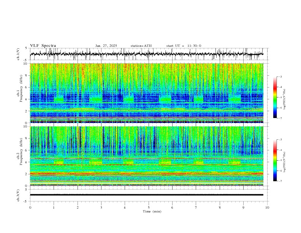Click the '-3' tick on the upper colorbar
The image size is (301, 233).
pos(280,77)
